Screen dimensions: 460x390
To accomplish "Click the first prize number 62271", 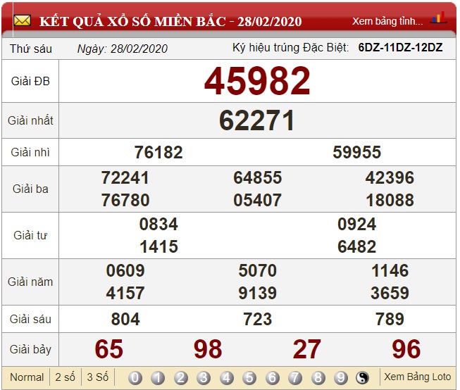I will [x=257, y=120].
